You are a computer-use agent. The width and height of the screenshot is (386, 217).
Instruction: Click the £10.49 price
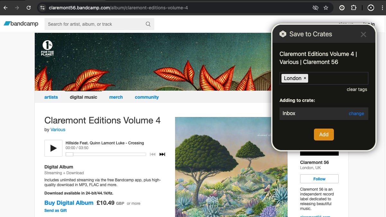pos(106,203)
